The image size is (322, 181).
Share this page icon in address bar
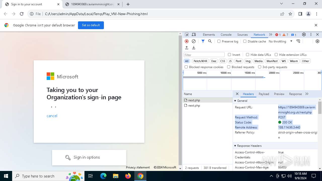point(282,14)
